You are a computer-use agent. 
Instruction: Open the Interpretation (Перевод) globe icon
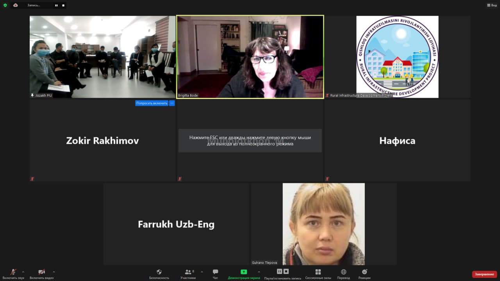click(343, 272)
